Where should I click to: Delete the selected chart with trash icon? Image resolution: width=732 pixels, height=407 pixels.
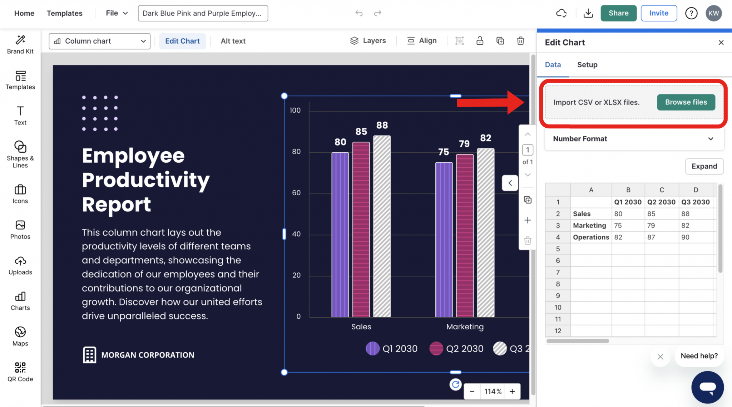pyautogui.click(x=521, y=41)
